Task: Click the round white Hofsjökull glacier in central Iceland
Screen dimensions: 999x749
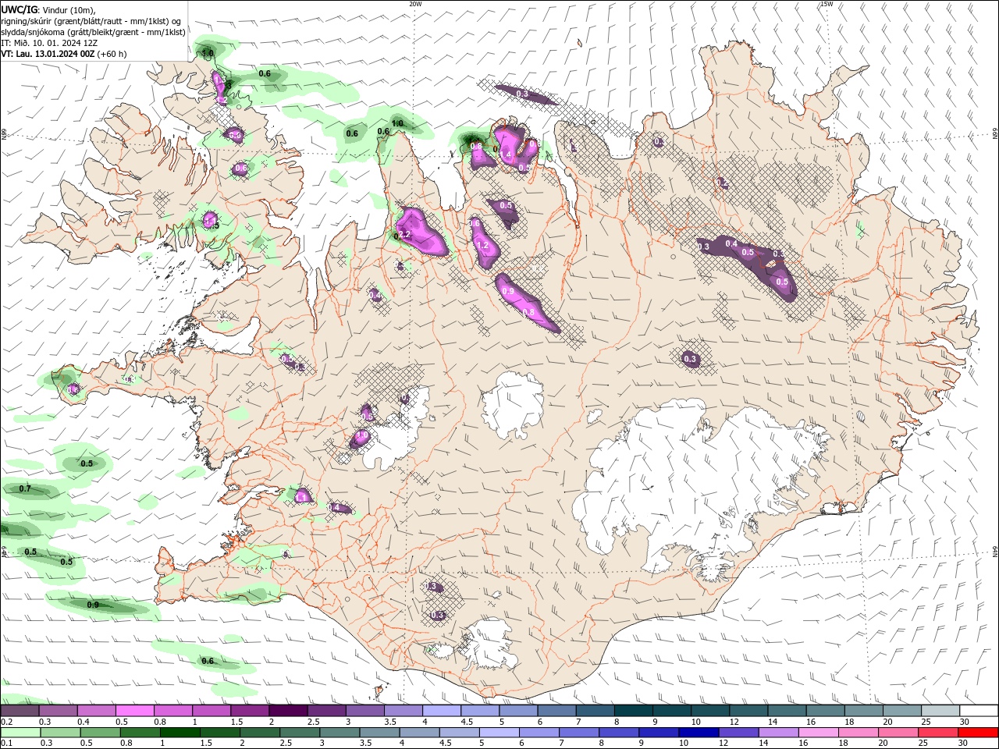Action: (x=513, y=406)
